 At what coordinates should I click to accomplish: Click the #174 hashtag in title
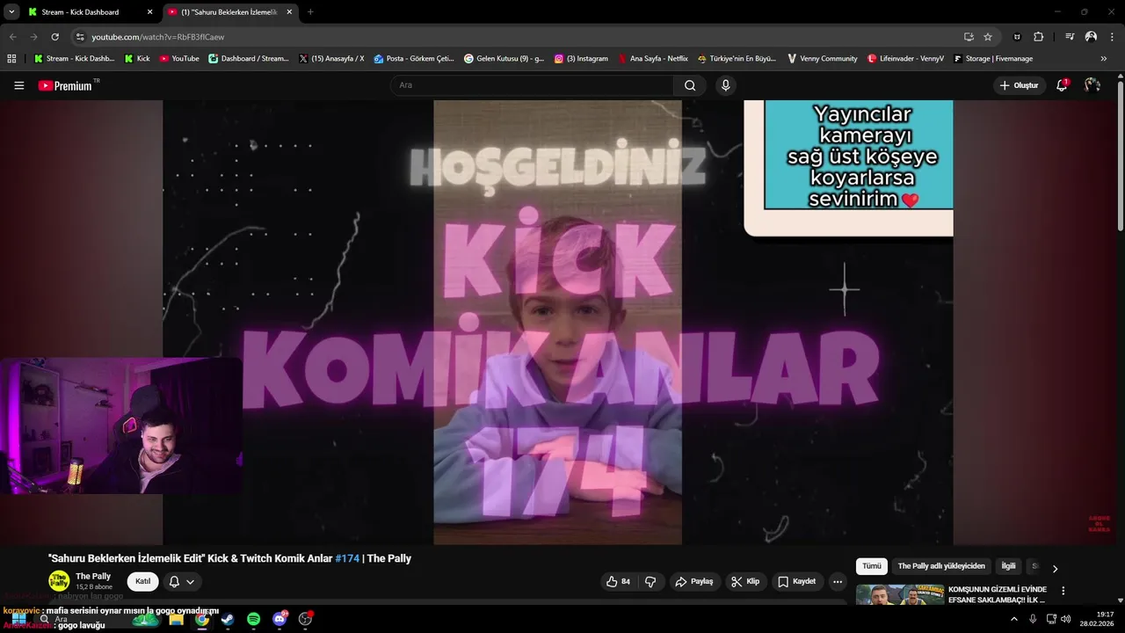[347, 558]
